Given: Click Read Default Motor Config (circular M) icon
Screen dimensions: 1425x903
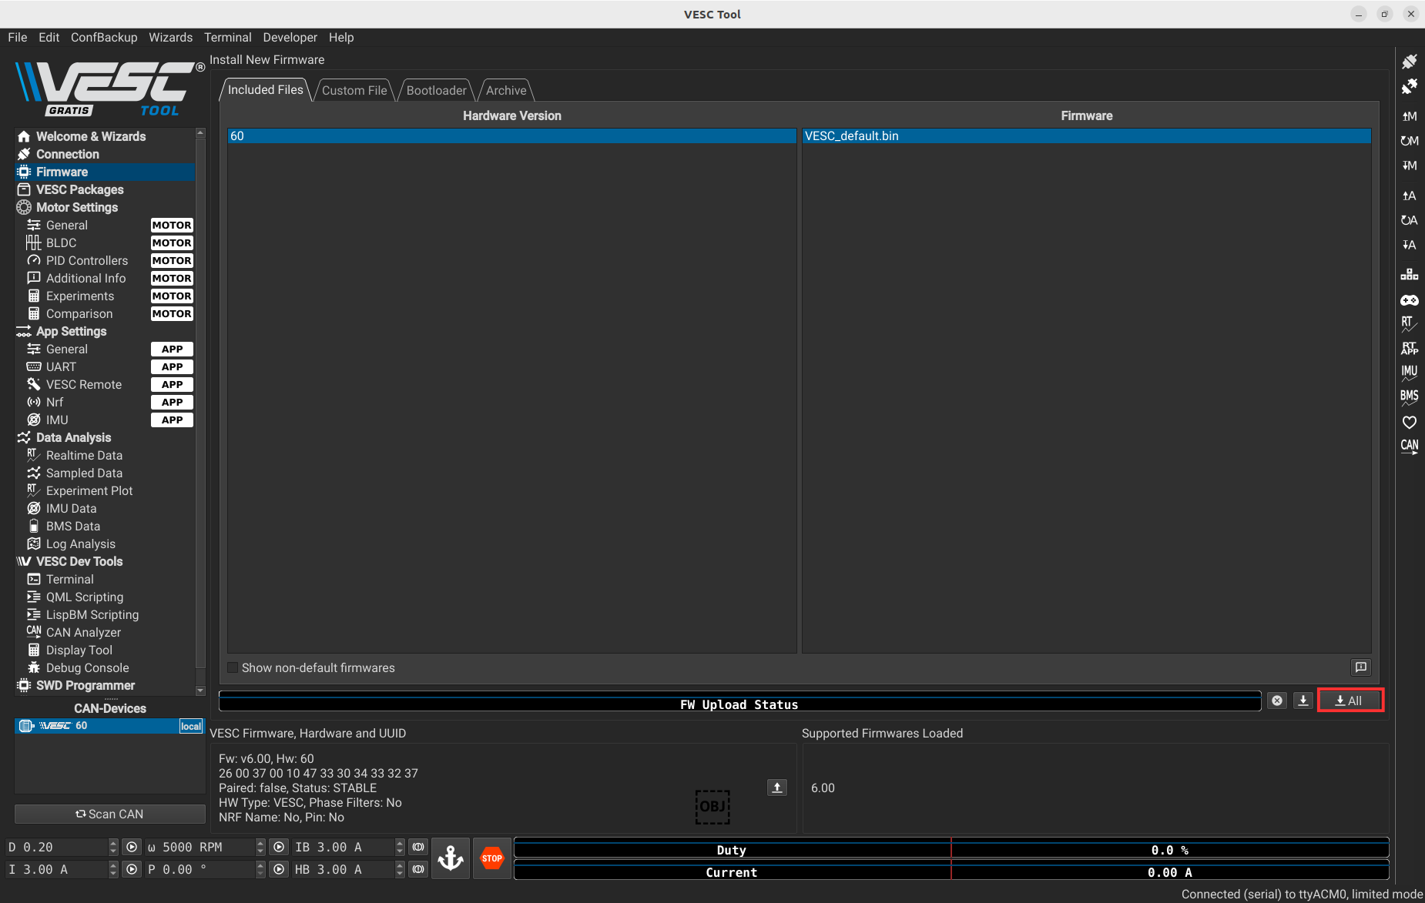Looking at the screenshot, I should (1409, 141).
